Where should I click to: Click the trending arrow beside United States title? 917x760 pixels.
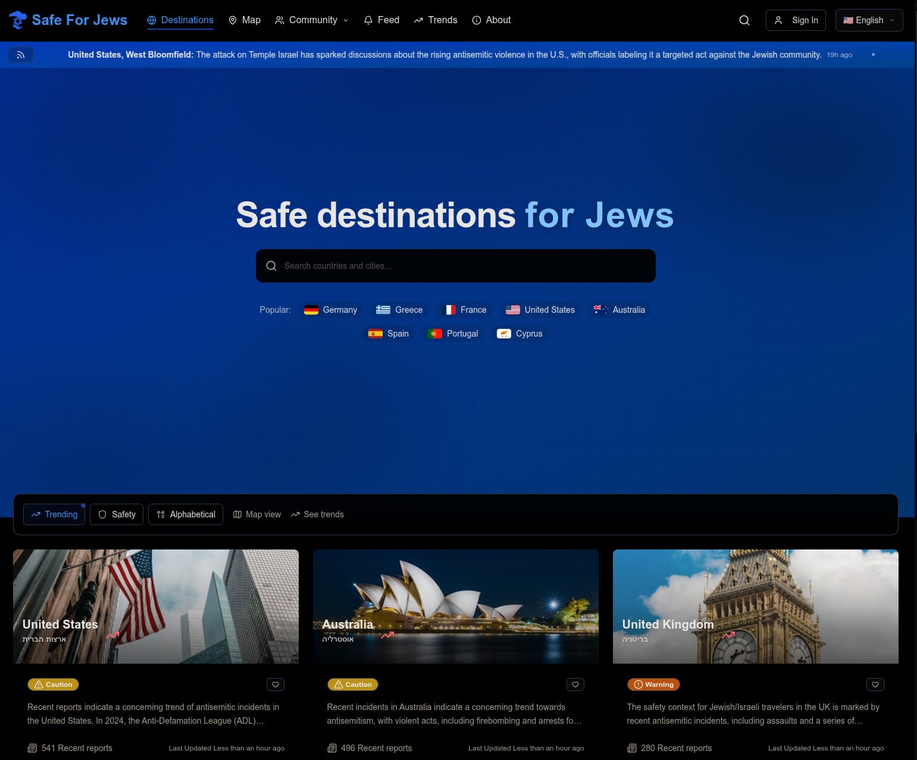tap(113, 635)
